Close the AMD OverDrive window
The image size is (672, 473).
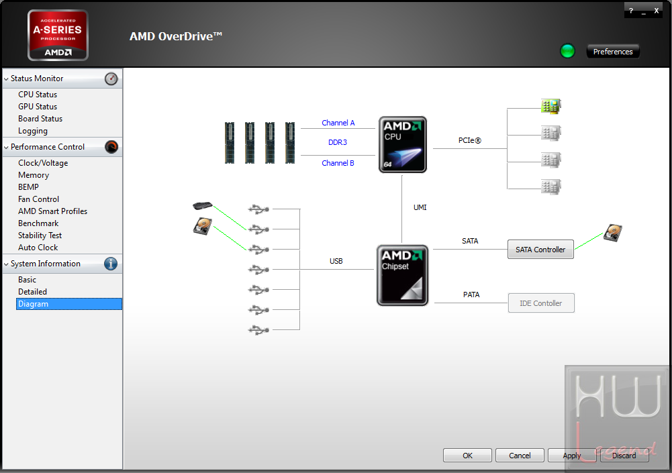[656, 11]
